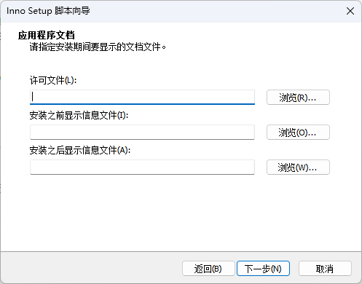362x284 pixels.
Task: Browse for the pre-install information file
Action: point(298,133)
